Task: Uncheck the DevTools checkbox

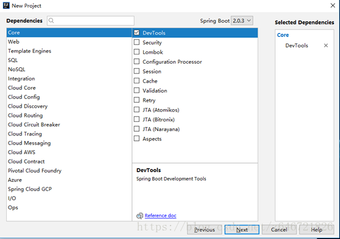Action: (137, 32)
